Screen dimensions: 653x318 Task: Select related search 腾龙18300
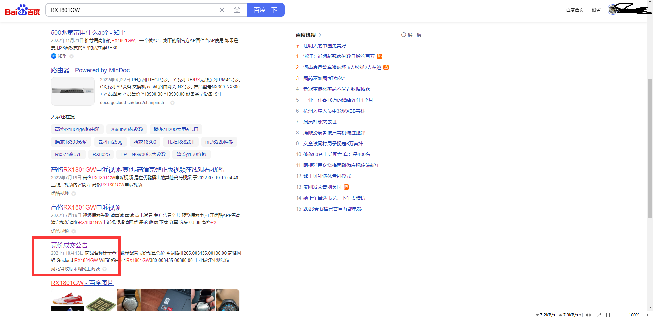pos(145,142)
